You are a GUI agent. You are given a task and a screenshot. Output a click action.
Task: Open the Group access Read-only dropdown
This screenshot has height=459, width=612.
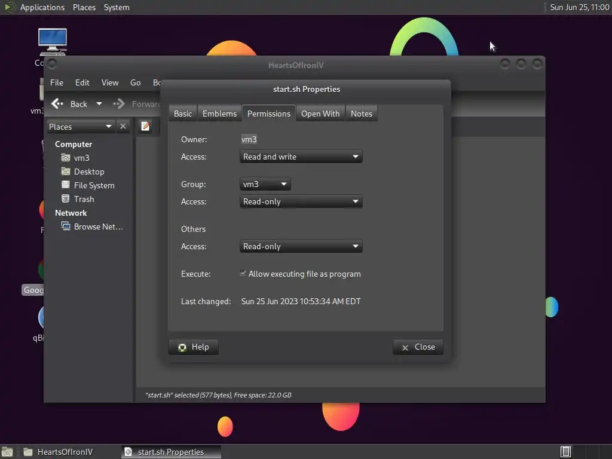coord(301,202)
